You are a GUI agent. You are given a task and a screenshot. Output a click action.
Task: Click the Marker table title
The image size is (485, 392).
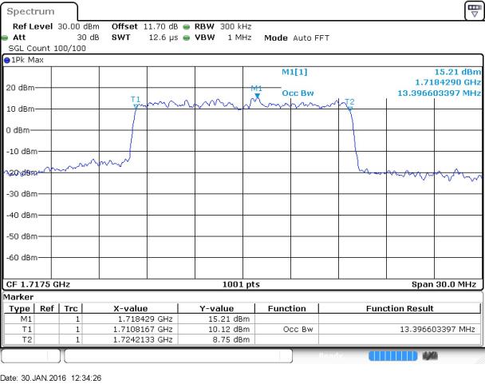pyautogui.click(x=18, y=297)
